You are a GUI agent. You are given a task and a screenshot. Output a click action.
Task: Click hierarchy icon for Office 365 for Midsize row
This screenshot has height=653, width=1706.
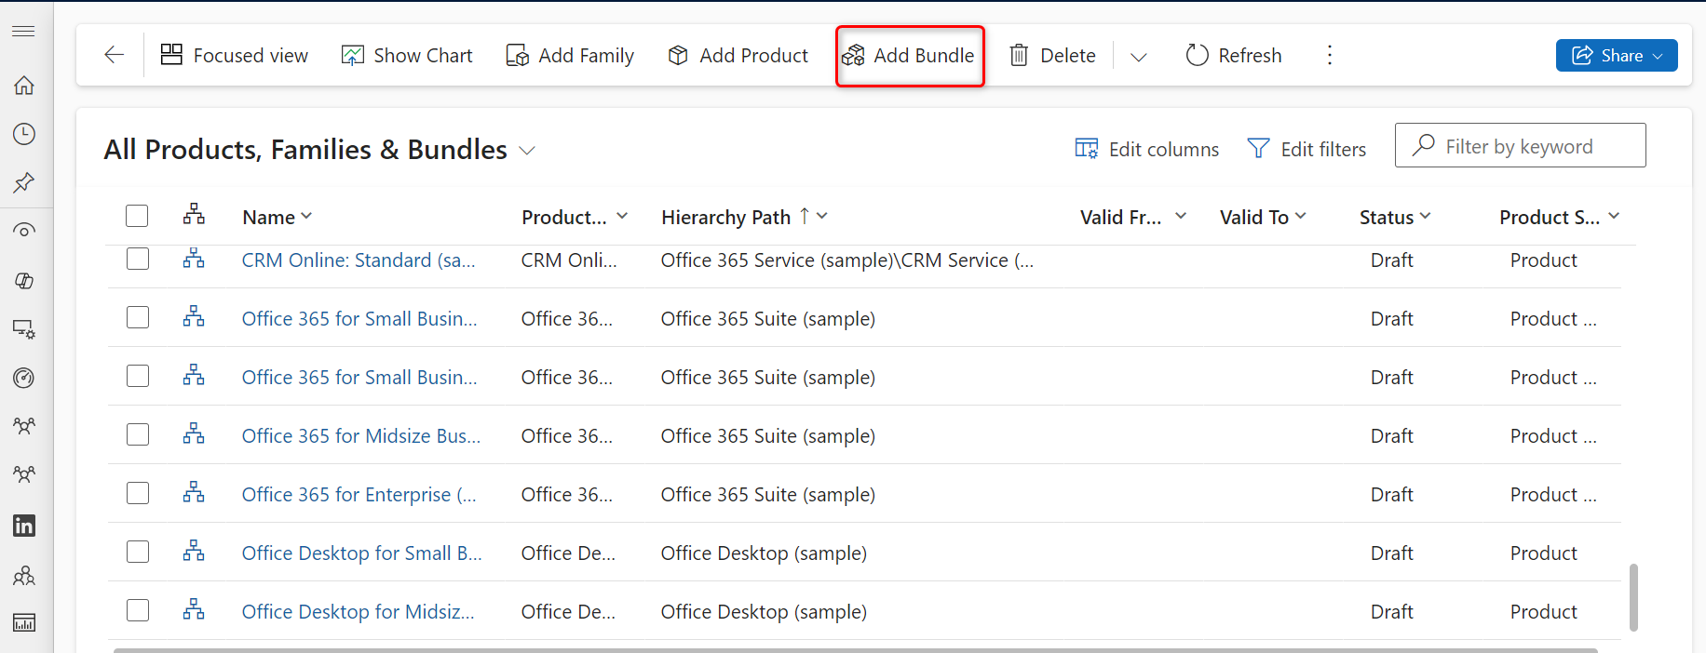click(x=194, y=433)
